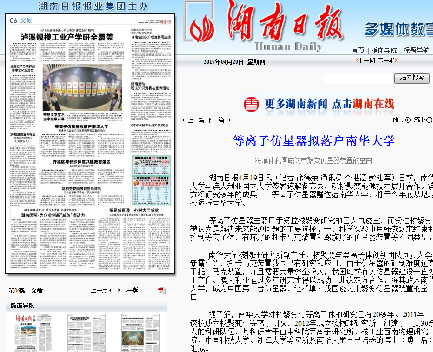Focus the site search input field
Screen dimensions: 433x352
(358, 79)
